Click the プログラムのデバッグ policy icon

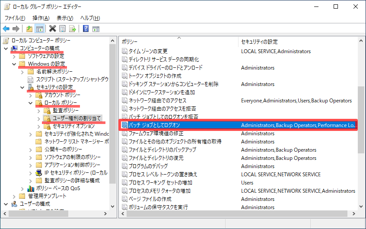pos(124,166)
